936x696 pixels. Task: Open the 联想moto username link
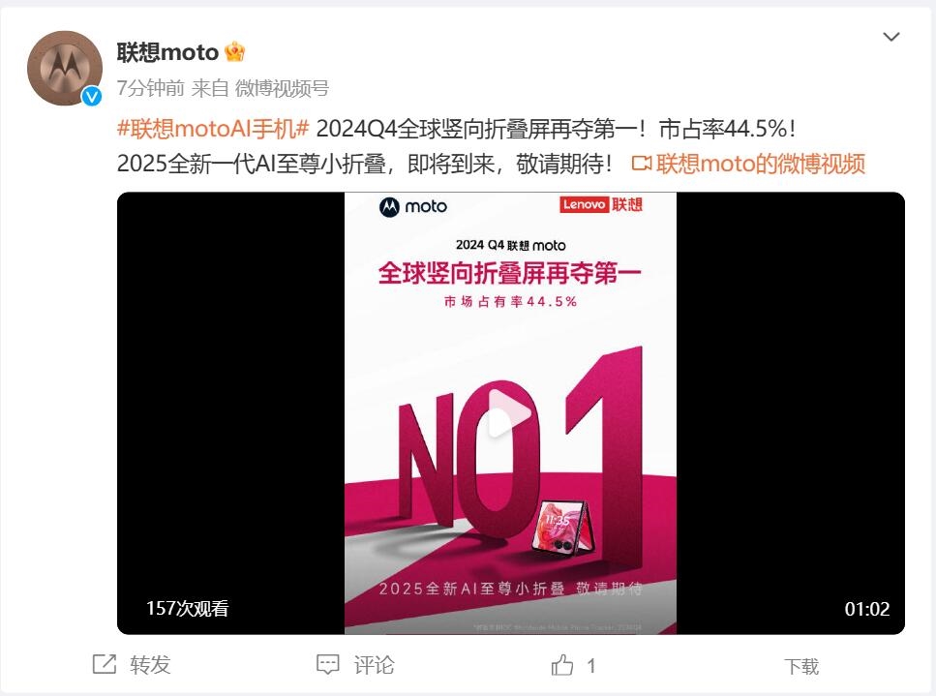(x=167, y=52)
